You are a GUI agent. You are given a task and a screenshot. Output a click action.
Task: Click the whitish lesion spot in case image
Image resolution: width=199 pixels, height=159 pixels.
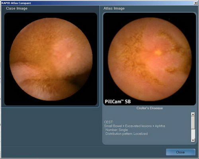[69, 55]
